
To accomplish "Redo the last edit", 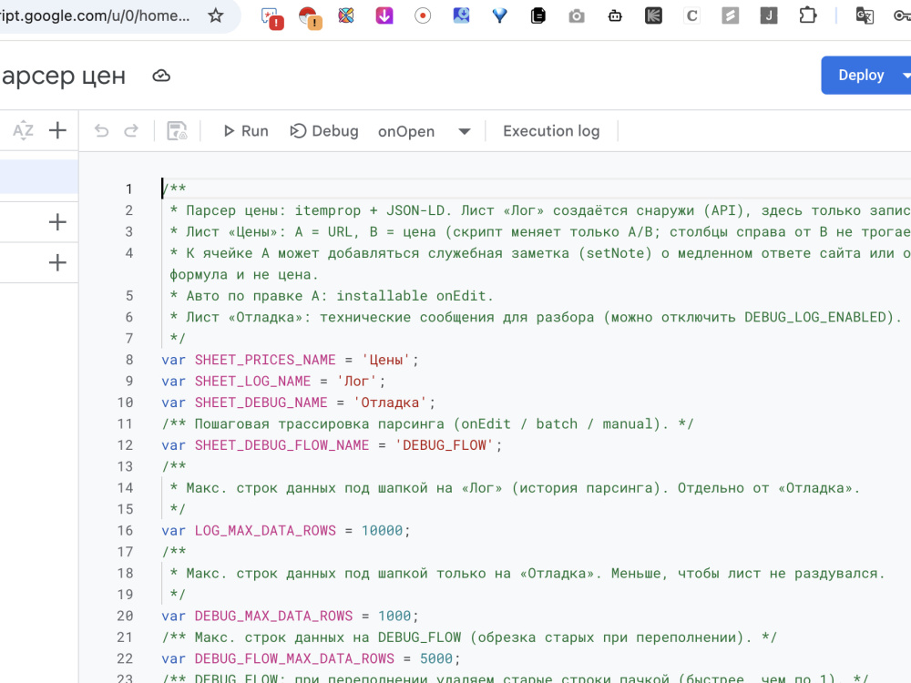I will [131, 130].
